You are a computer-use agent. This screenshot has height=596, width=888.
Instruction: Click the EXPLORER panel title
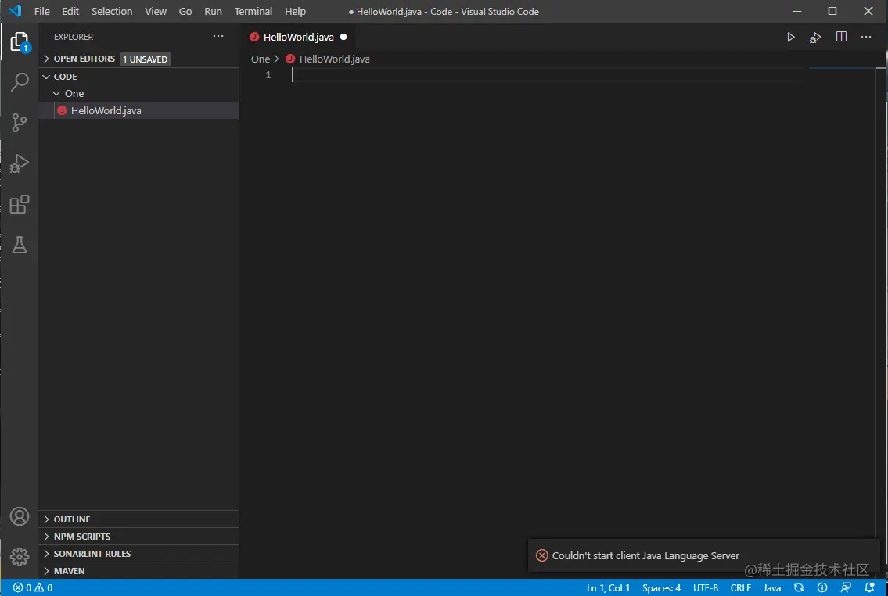click(74, 37)
